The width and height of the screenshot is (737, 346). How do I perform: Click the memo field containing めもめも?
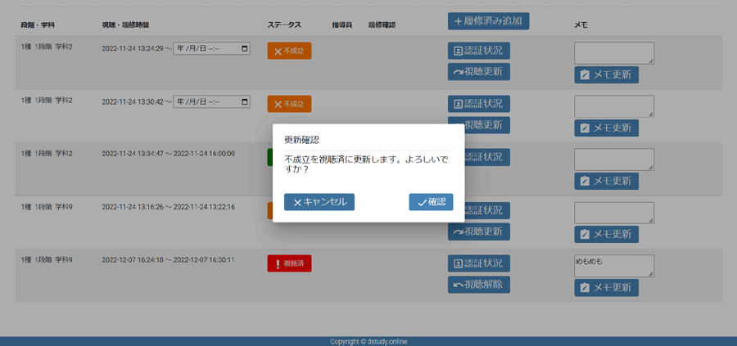[x=613, y=266]
